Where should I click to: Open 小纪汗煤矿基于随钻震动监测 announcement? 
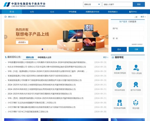(42, 107)
